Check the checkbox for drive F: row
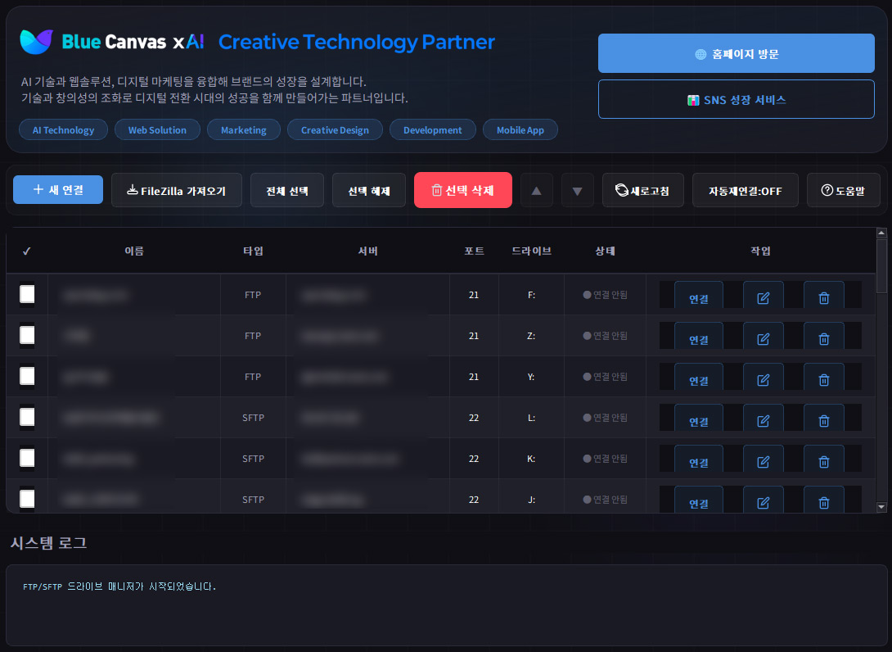This screenshot has height=652, width=892. [27, 294]
